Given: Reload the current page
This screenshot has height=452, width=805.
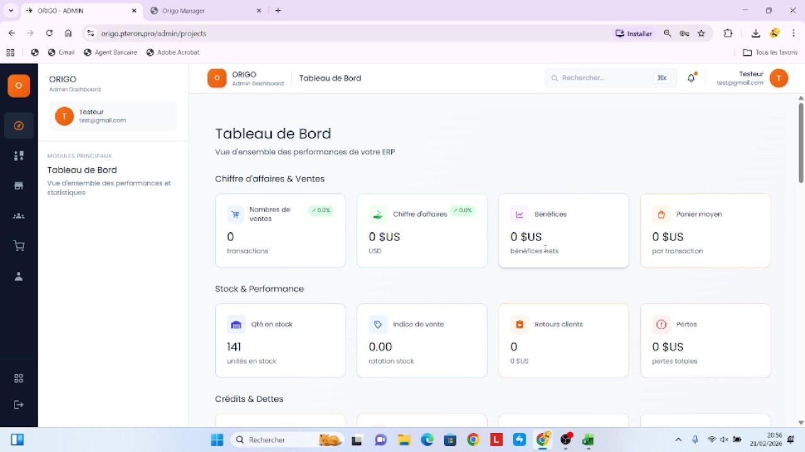Looking at the screenshot, I should [x=49, y=33].
